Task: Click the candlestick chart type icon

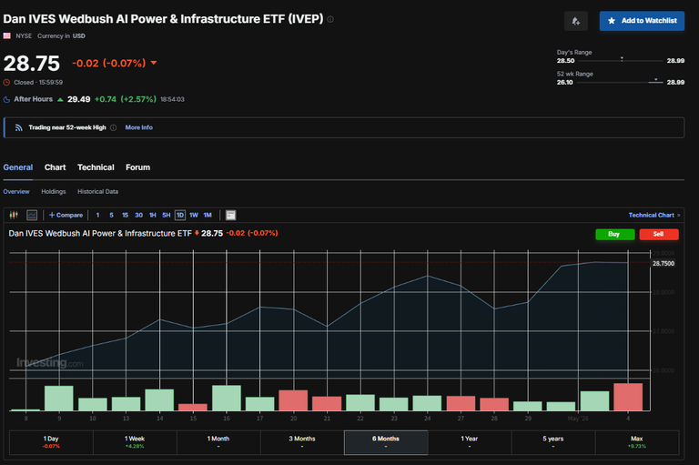Action: 14,215
